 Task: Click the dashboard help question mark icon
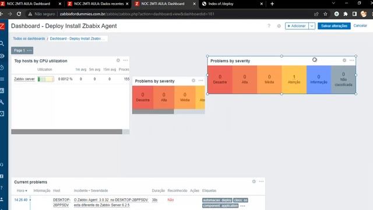[269, 26]
